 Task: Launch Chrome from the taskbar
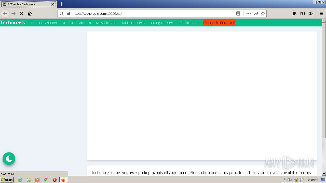click(x=46, y=180)
